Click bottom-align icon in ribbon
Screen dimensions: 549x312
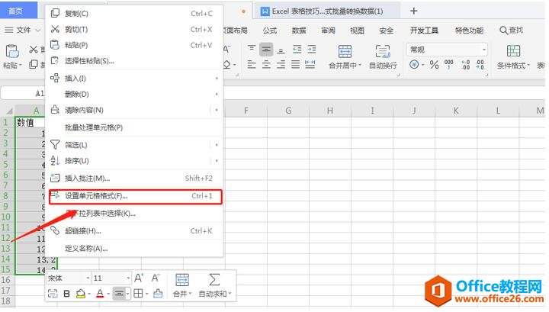click(x=281, y=50)
